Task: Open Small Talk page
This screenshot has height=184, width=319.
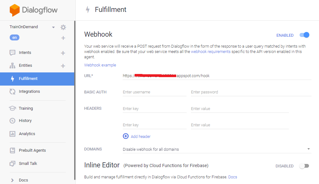Action: click(x=28, y=163)
